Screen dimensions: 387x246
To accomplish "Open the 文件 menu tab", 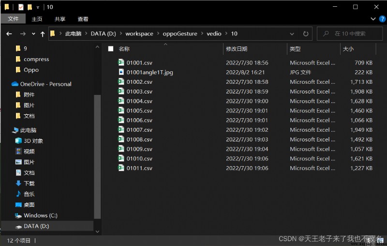I will 13,19.
